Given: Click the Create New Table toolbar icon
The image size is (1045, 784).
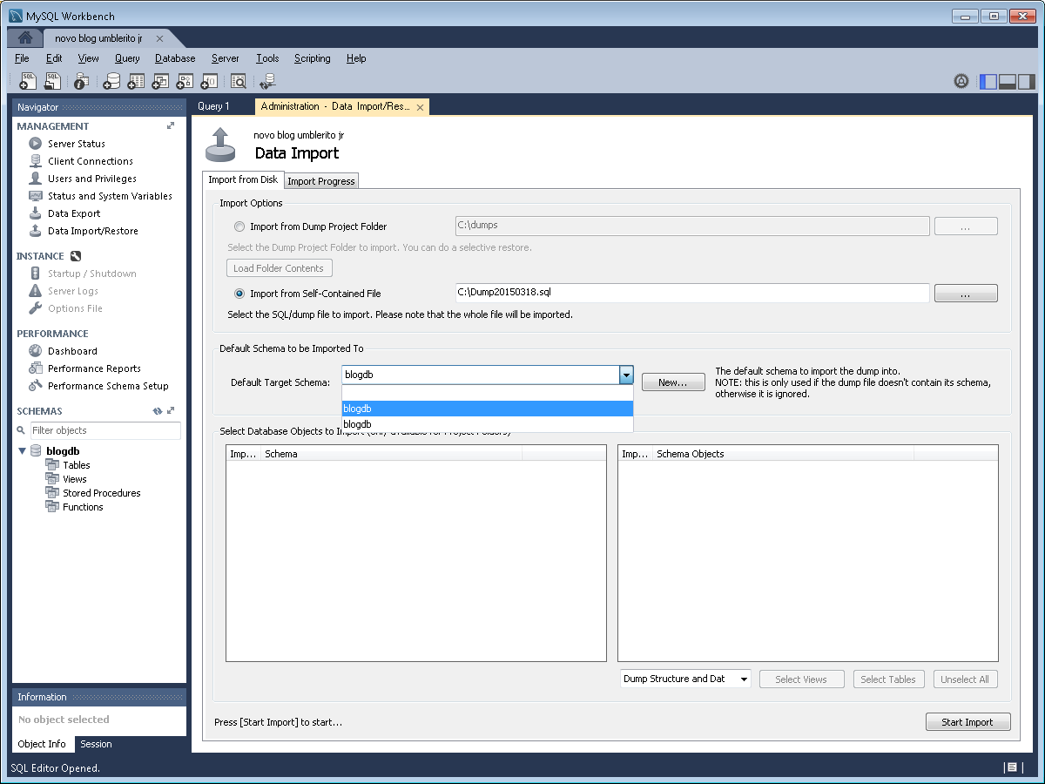Looking at the screenshot, I should [x=136, y=80].
